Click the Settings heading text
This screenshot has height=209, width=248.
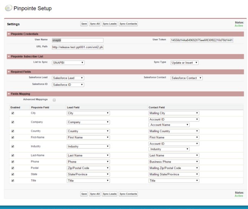pyautogui.click(x=13, y=24)
